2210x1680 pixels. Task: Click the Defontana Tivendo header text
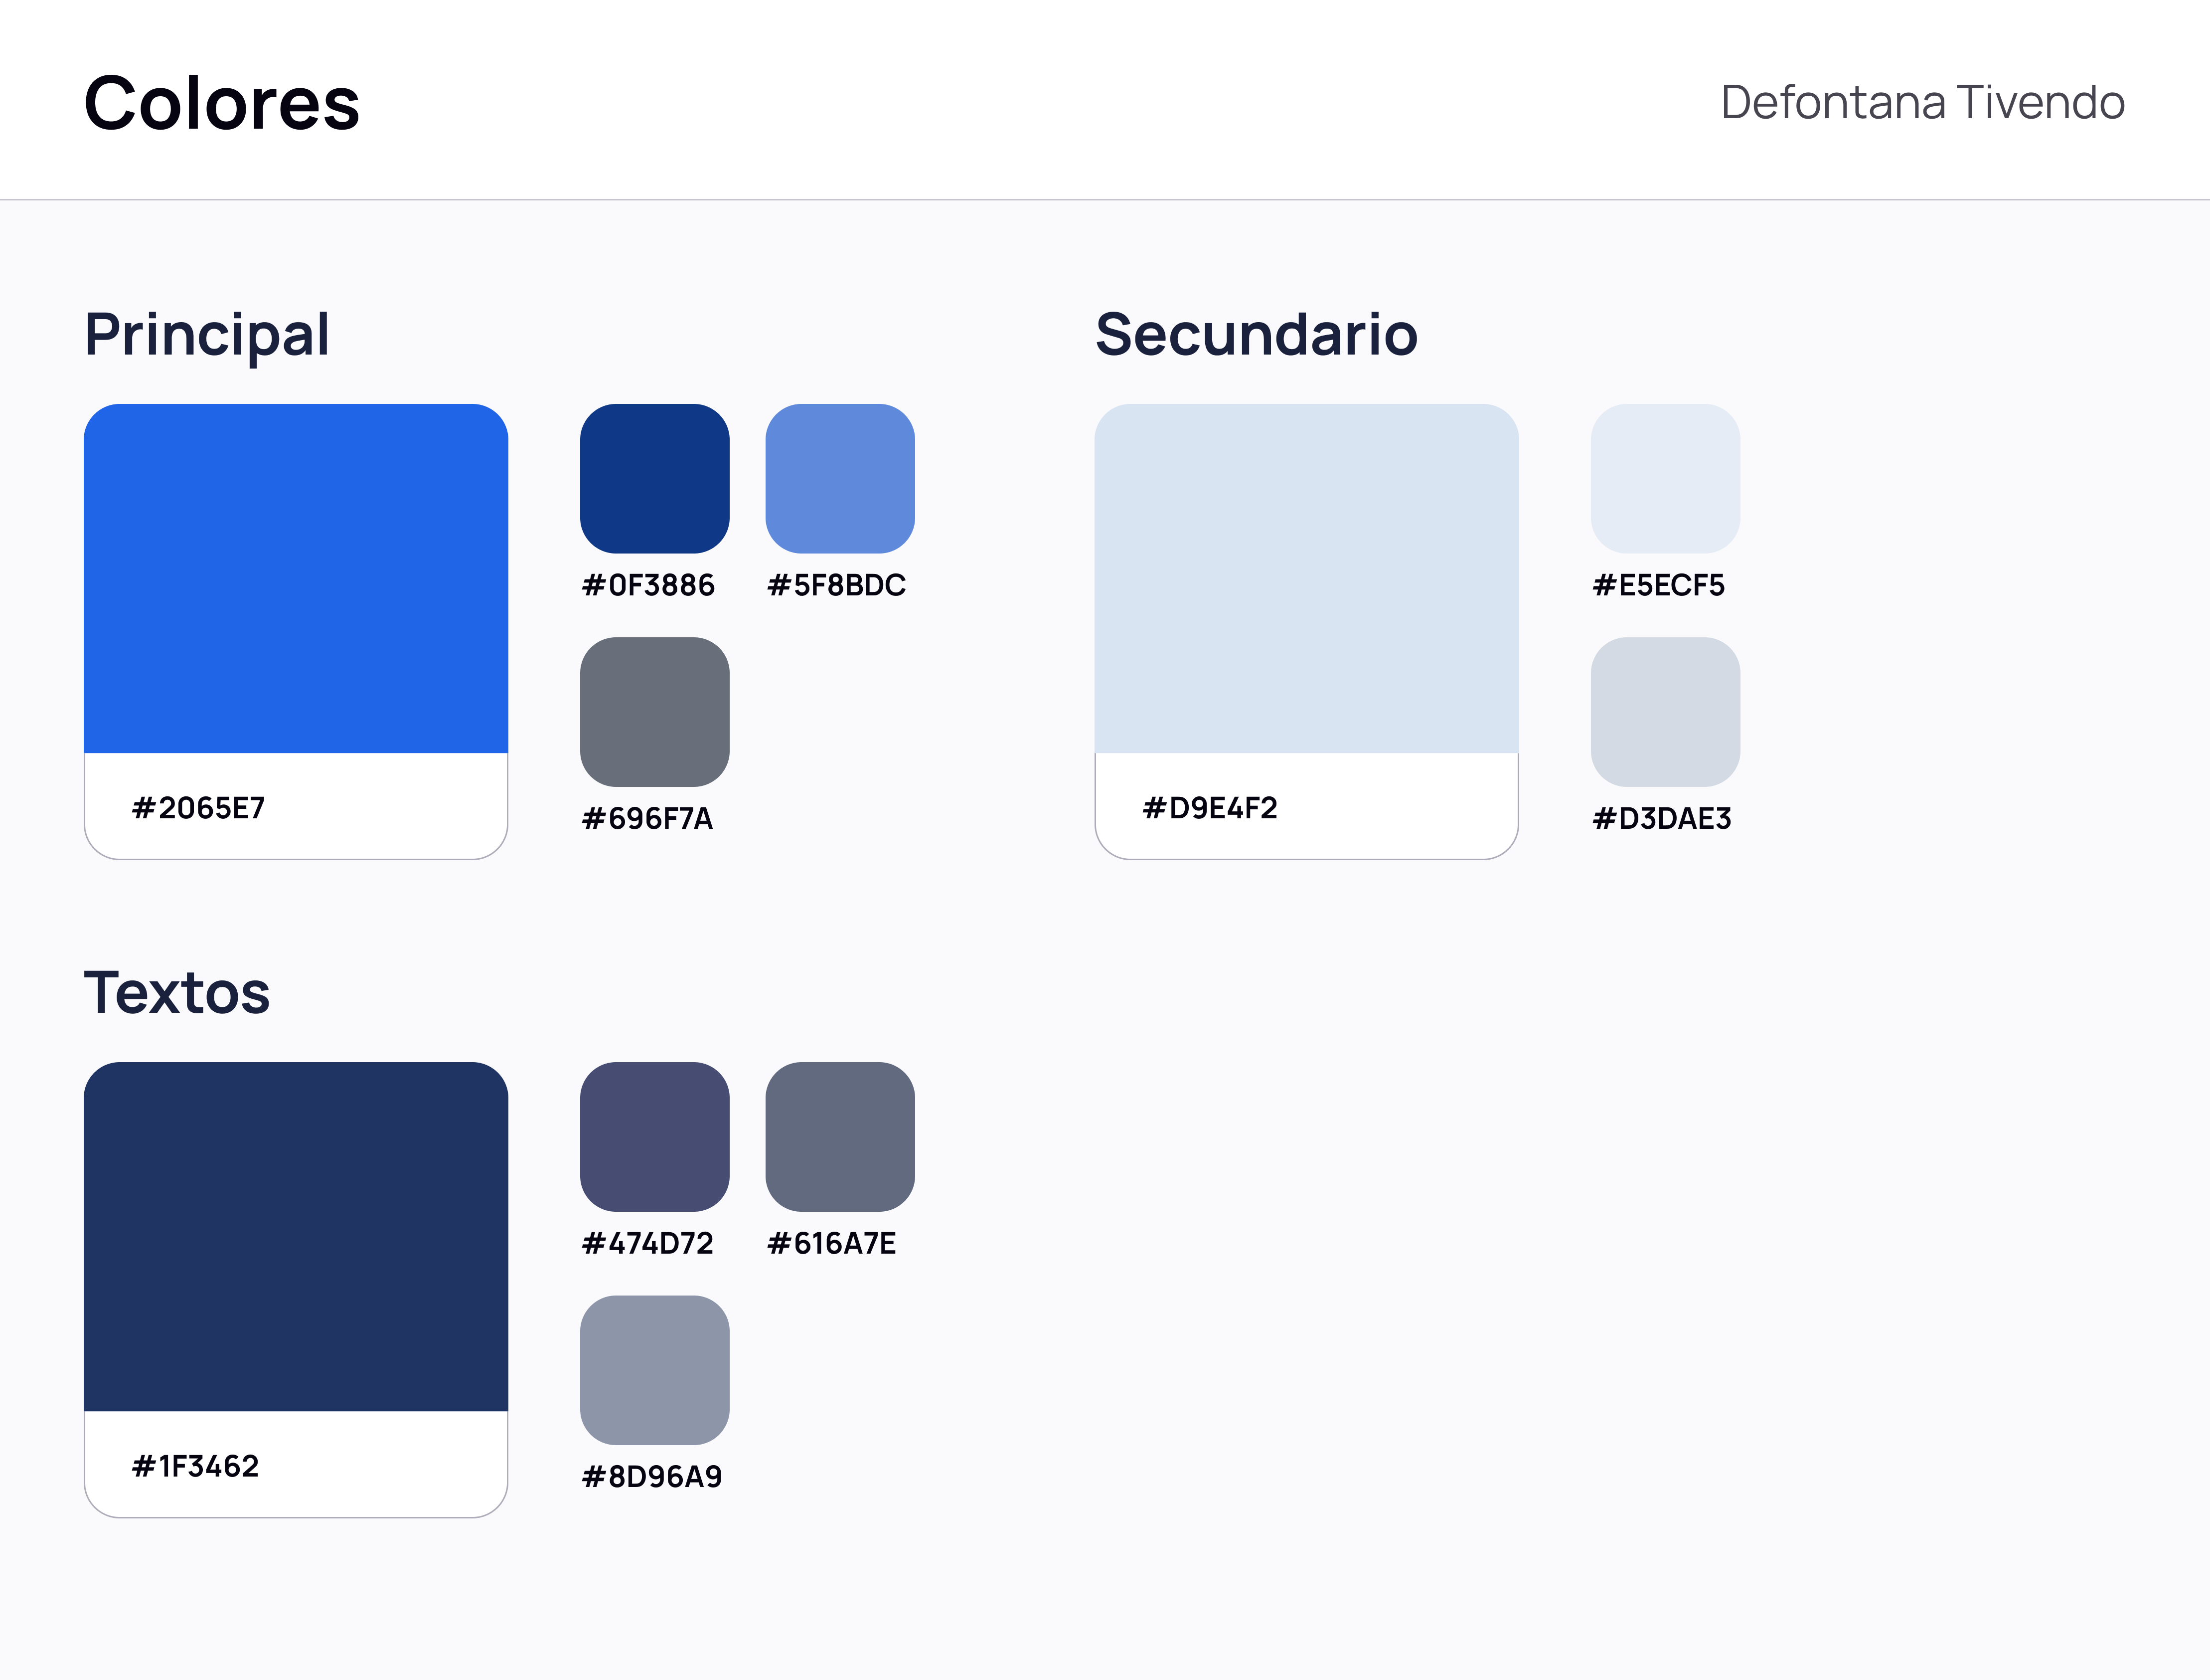tap(1922, 102)
